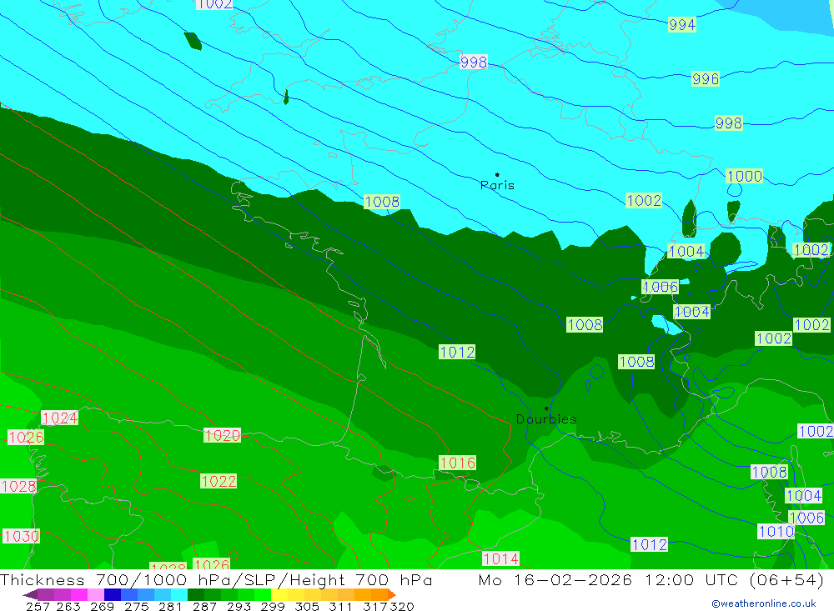This screenshot has height=611, width=834.
Task: Click the bright lime green legend swatch
Action: (x=263, y=594)
